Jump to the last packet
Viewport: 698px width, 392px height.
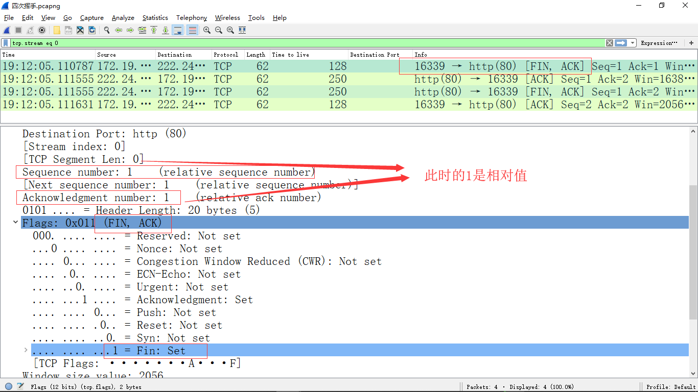click(x=166, y=30)
